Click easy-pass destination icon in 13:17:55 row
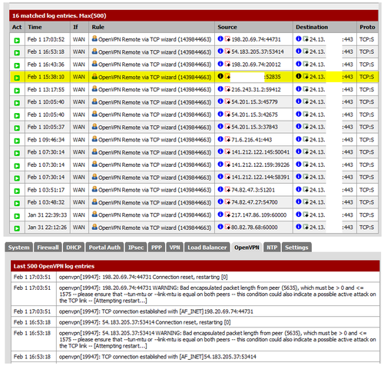Image resolution: width=384 pixels, height=366 pixels. 306,89
